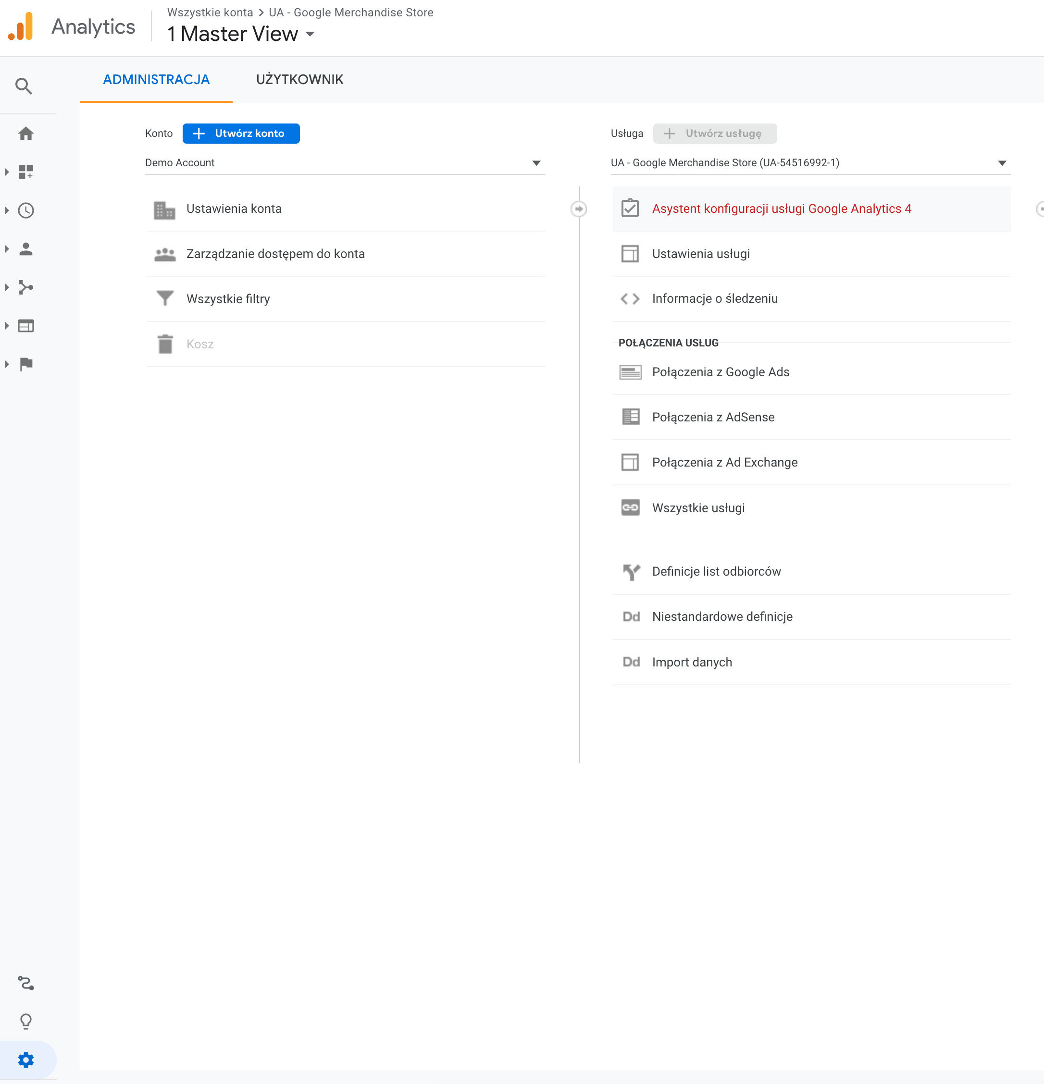1044x1084 pixels.
Task: Click the UA - Google Merchandise Store breadcrumb
Action: tap(351, 12)
